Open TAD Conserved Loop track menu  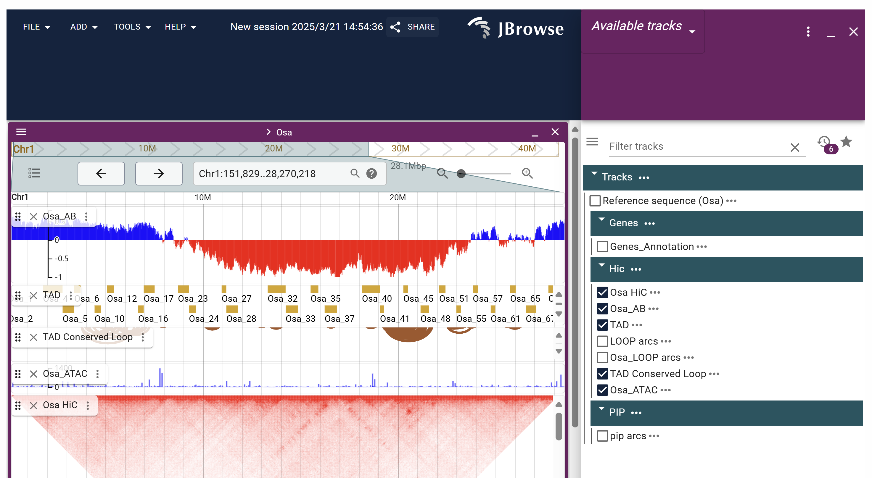143,337
